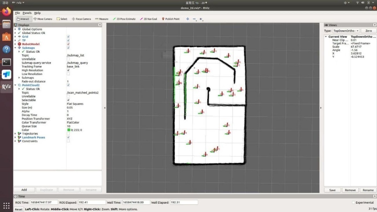Disable the Grid display checkbox
Viewport: 377px width, 212px height.
tap(68, 37)
